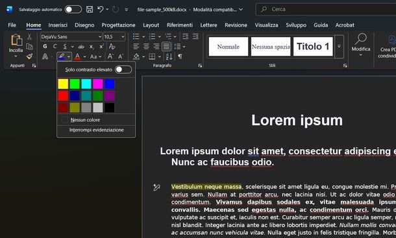Screen dimensions: 396x238
Task: Show paragraph marks pilcrow icon
Action: tap(180, 56)
